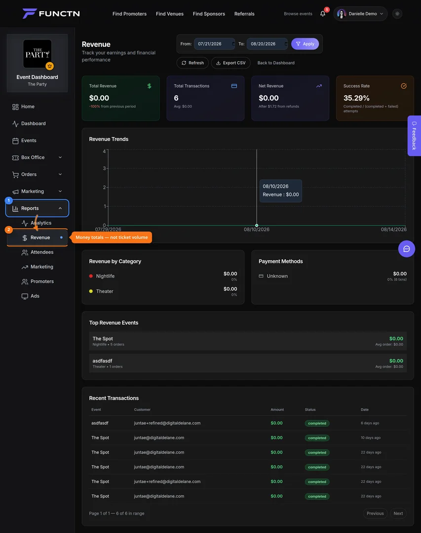Open Referrals in the top nav
The height and width of the screenshot is (533, 421).
(x=244, y=14)
